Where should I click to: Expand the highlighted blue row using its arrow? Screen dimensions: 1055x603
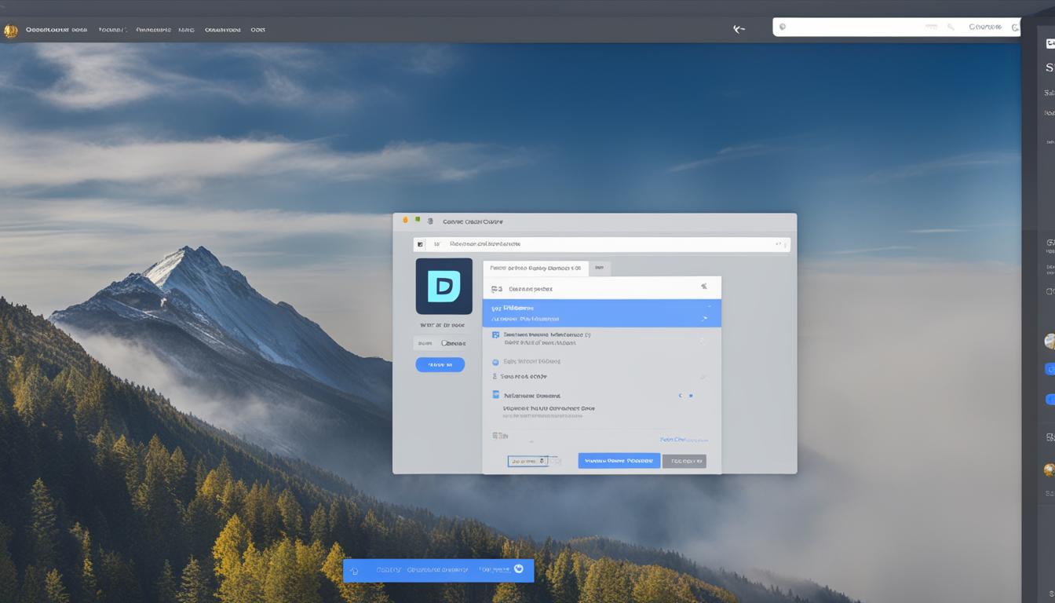(x=704, y=319)
